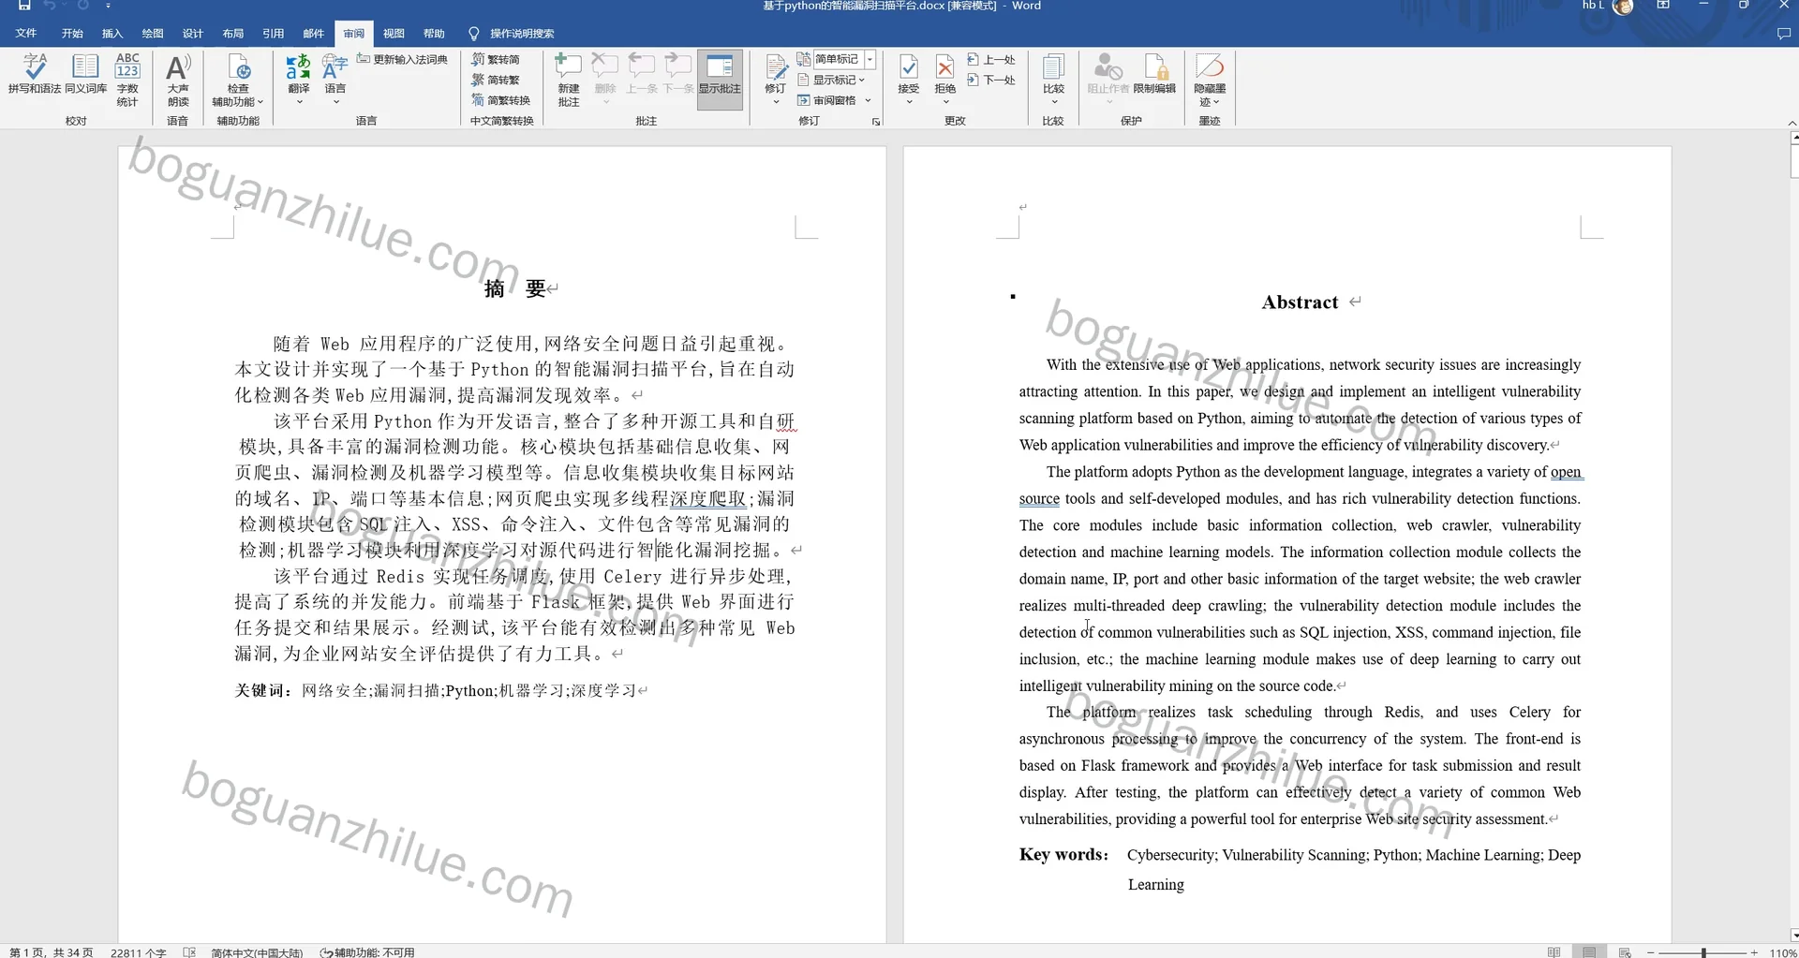Screen dimensions: 1799x958
Task: Collapse the ribbon with the chevron
Action: [x=1792, y=123]
